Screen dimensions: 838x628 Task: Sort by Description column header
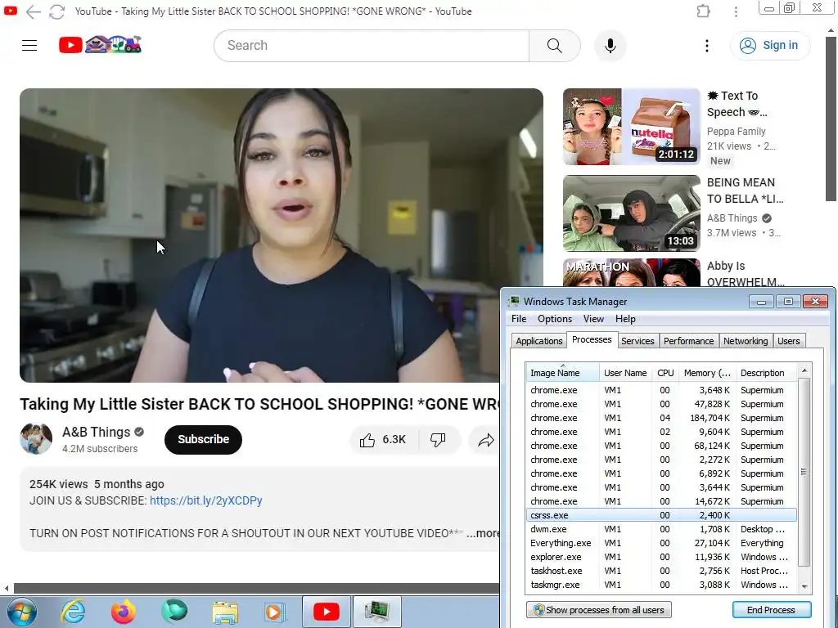click(765, 373)
